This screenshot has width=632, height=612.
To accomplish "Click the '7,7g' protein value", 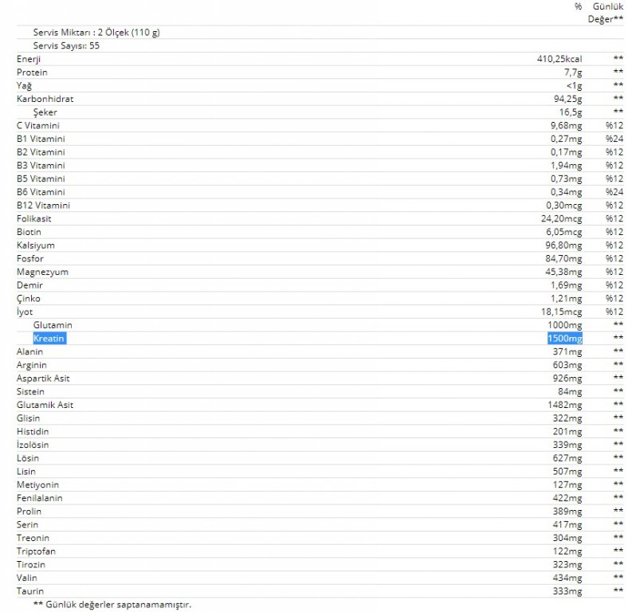I will click(x=573, y=73).
